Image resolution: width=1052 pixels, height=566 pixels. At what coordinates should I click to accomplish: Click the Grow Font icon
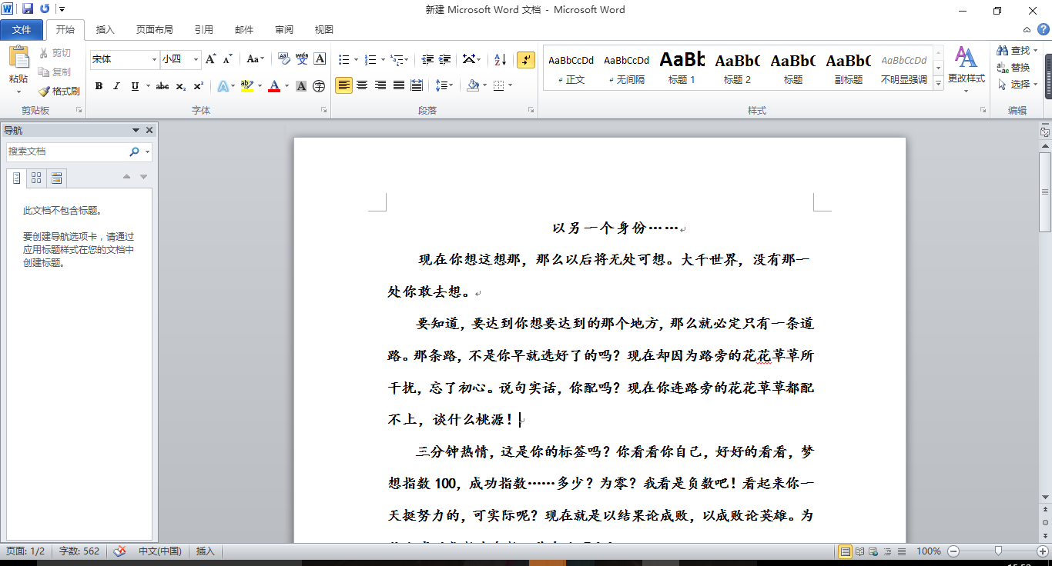210,59
